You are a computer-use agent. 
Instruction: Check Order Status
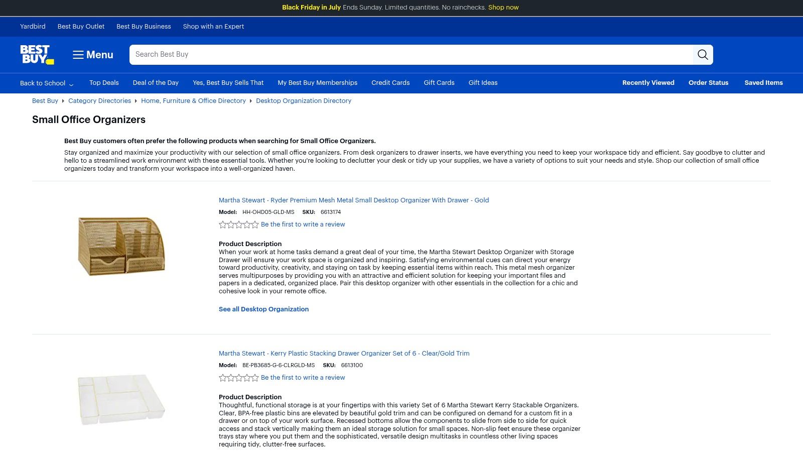click(x=708, y=83)
